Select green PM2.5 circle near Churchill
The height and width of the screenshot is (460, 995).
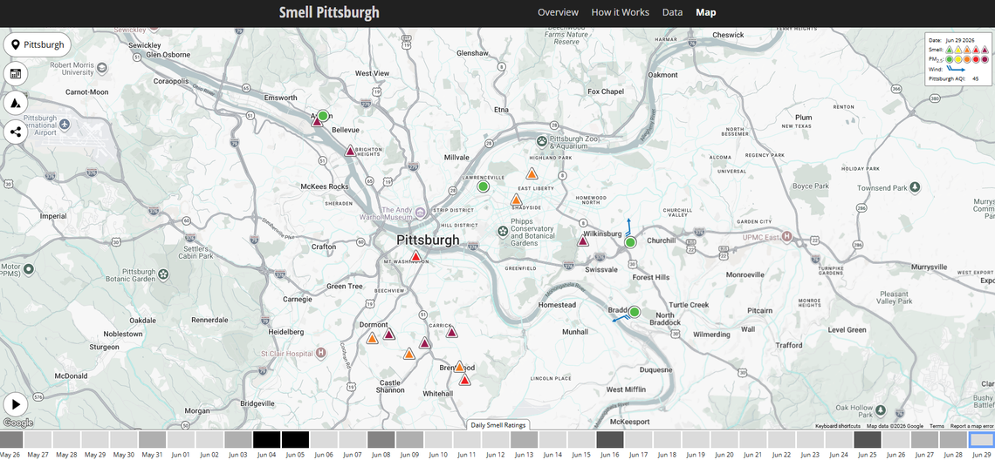point(630,242)
